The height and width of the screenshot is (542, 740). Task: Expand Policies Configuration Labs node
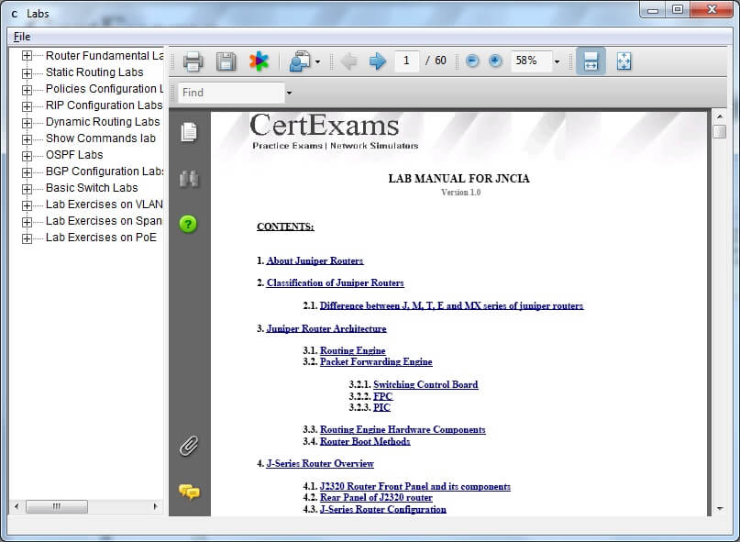[27, 90]
